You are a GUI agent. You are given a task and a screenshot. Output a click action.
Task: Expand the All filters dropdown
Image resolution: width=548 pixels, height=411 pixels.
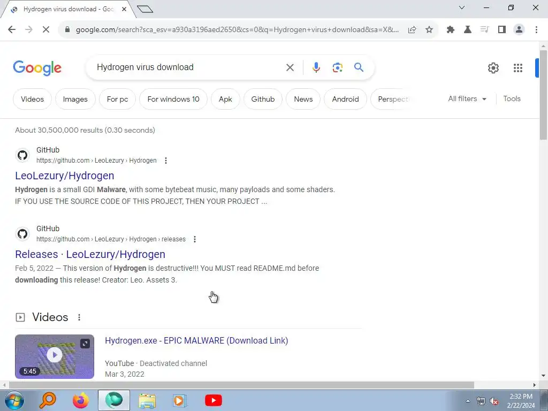coord(467,99)
